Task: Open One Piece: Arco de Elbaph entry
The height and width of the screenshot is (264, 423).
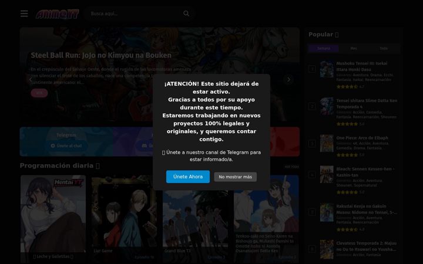Action: click(362, 138)
